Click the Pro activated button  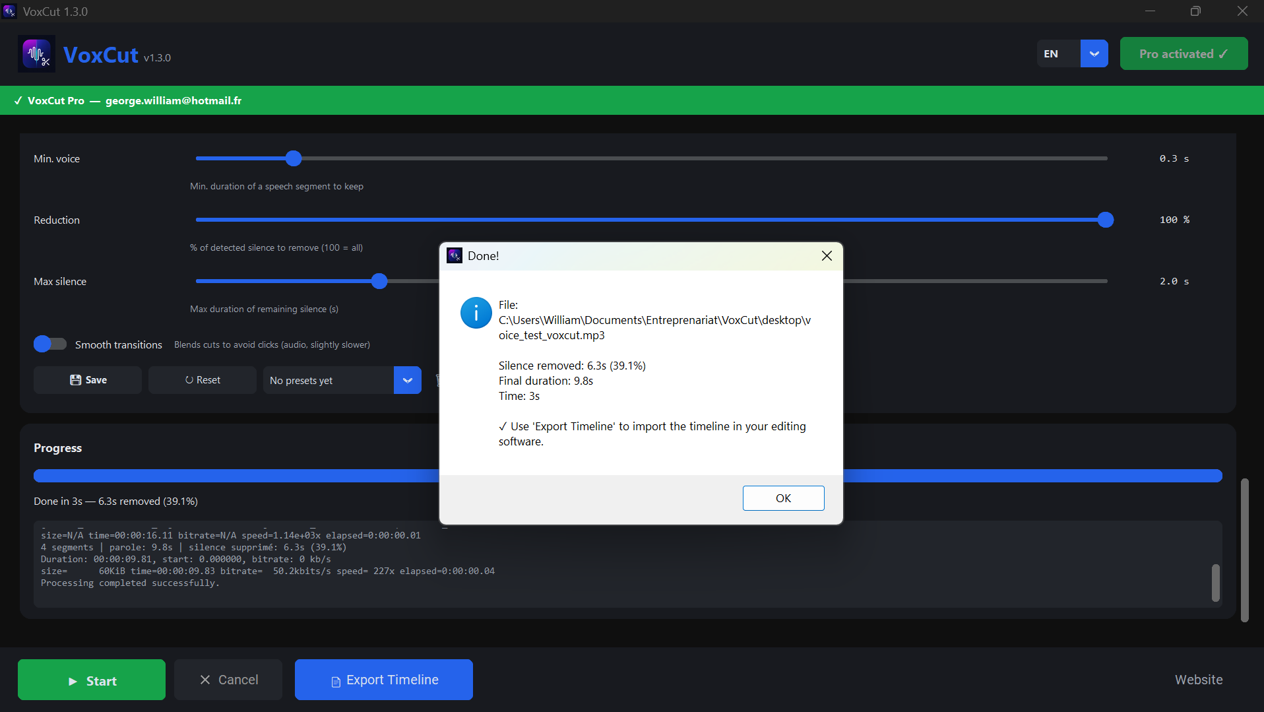(x=1184, y=54)
